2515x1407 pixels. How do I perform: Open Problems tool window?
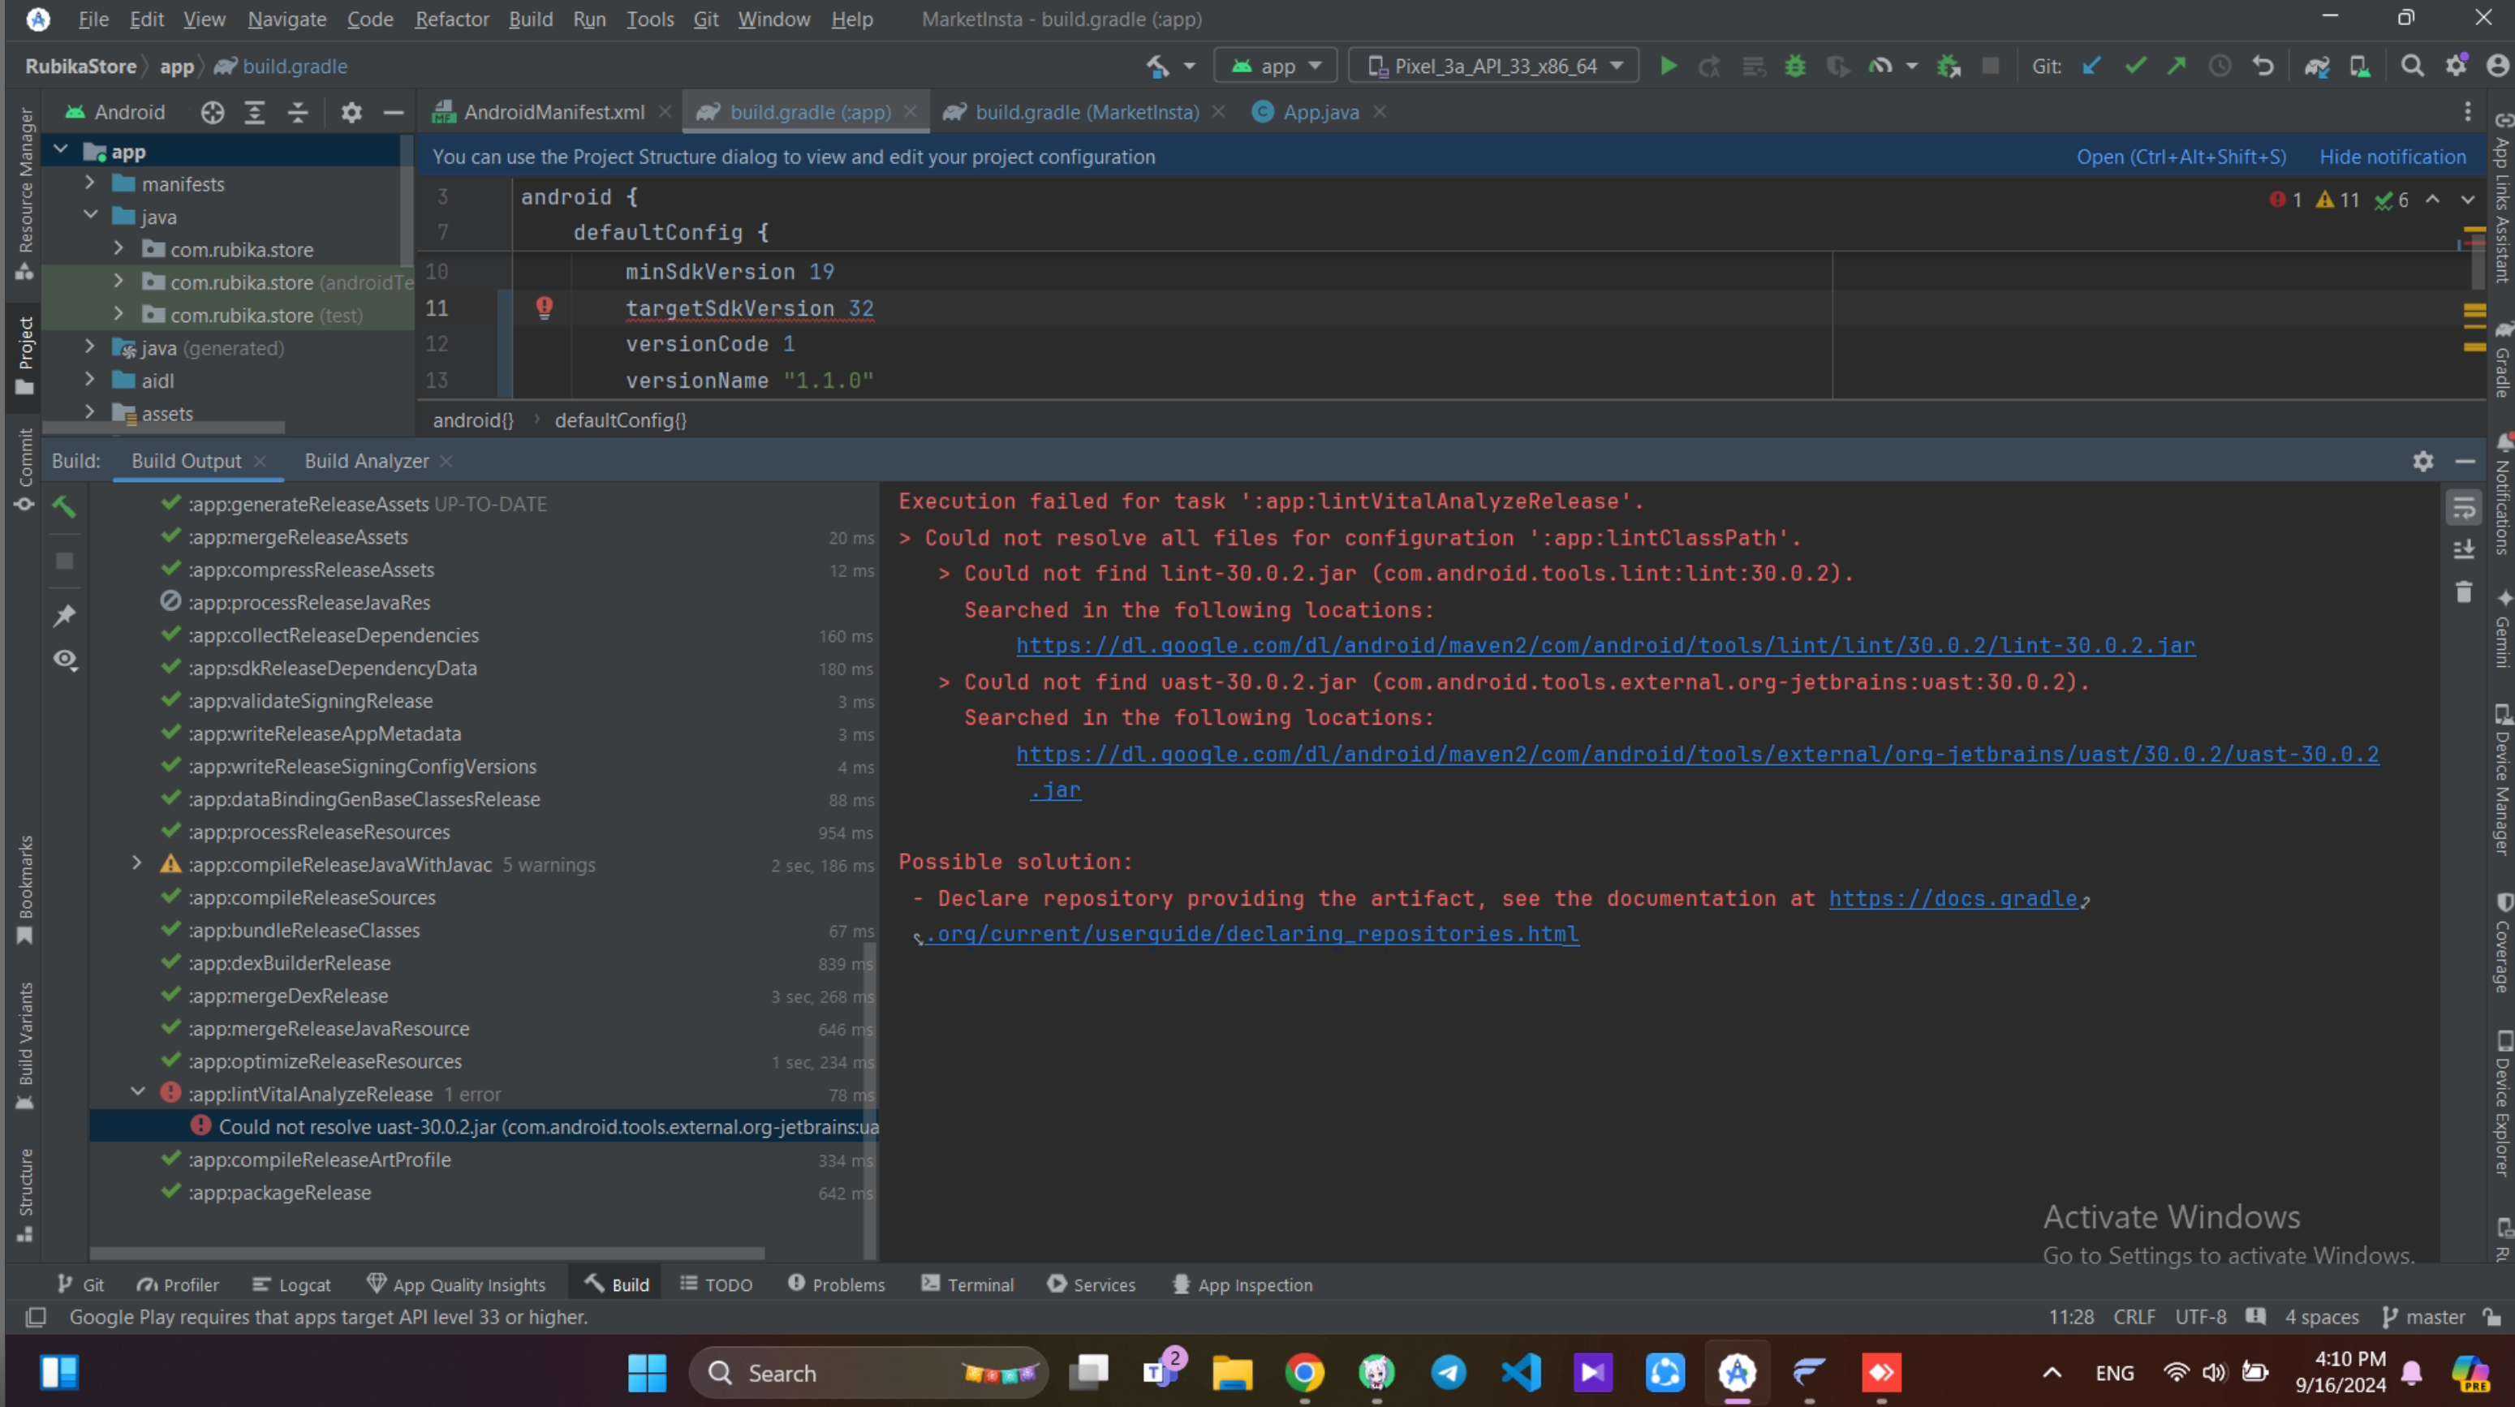(836, 1285)
